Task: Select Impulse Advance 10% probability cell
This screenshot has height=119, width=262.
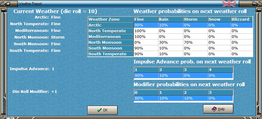Action: (x=171, y=76)
